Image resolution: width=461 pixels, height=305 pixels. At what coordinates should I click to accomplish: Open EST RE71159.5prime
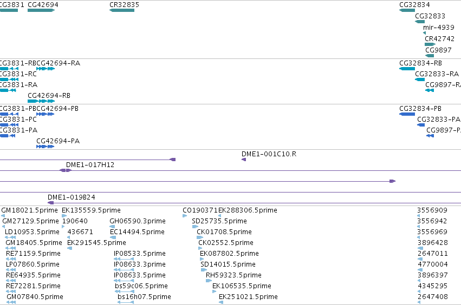pyautogui.click(x=33, y=254)
